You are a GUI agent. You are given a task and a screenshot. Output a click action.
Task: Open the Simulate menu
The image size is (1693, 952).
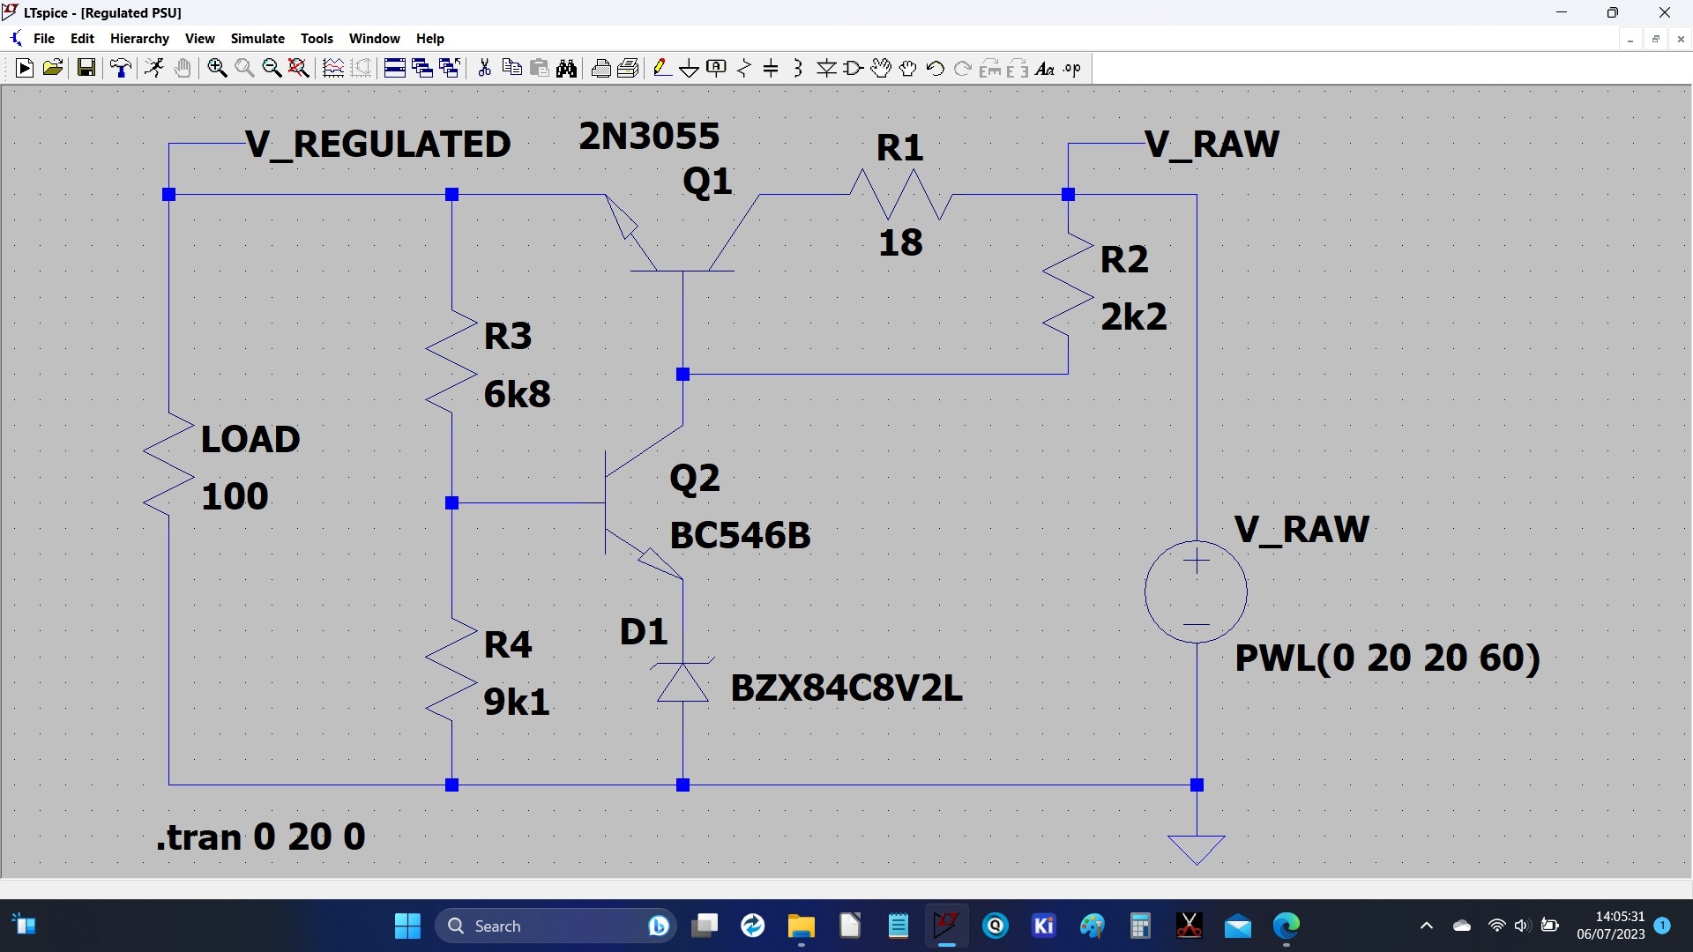[257, 39]
